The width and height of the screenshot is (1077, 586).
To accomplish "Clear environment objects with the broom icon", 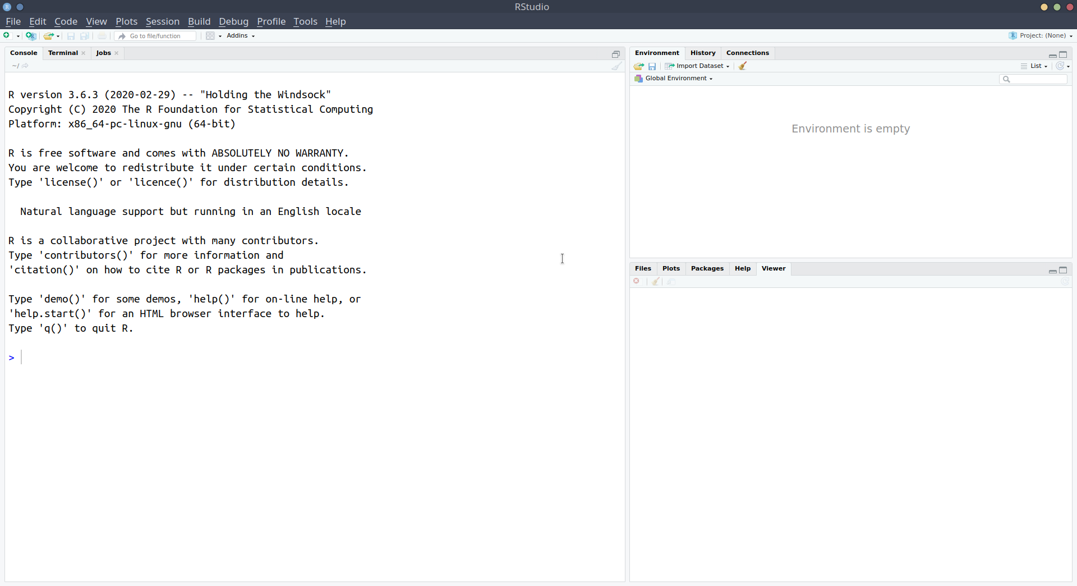I will (x=743, y=66).
